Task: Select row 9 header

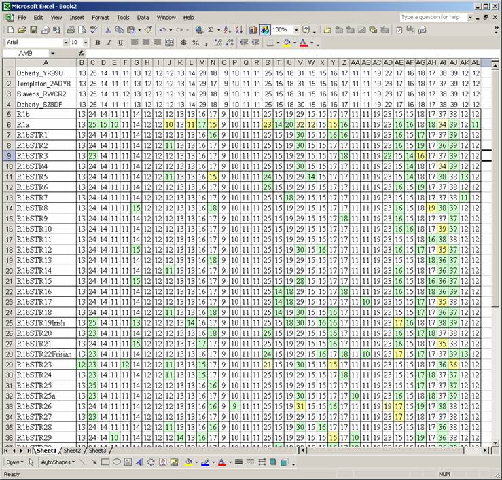Action: click(x=9, y=156)
